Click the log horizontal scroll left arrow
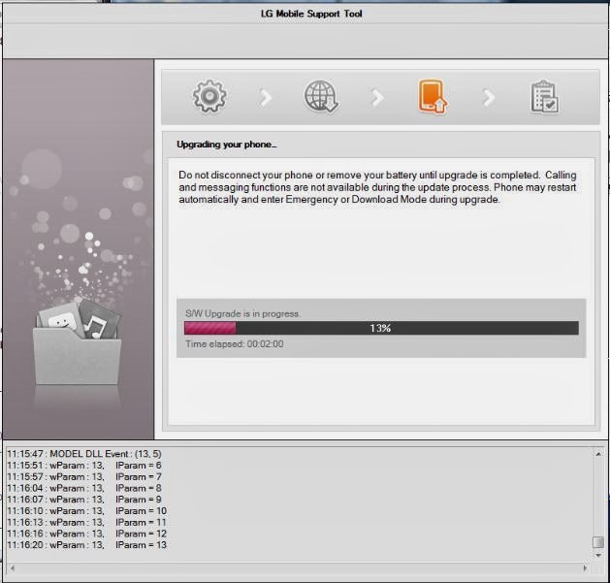The image size is (610, 583). [x=12, y=568]
